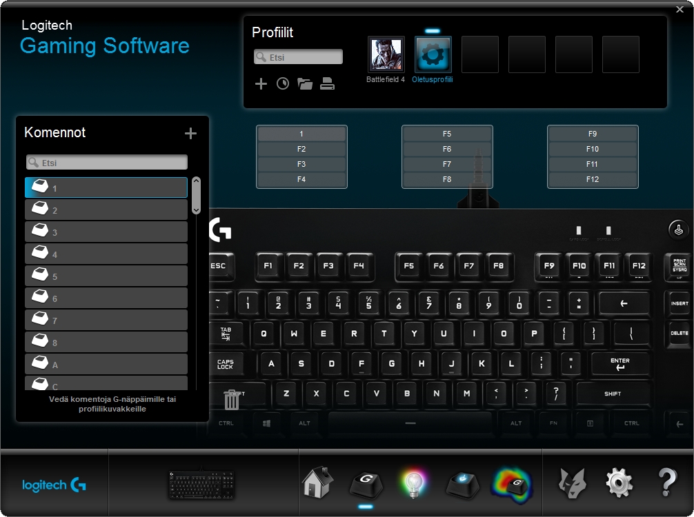This screenshot has width=694, height=517.
Task: Click the F9 assignment slot
Action: pos(593,134)
